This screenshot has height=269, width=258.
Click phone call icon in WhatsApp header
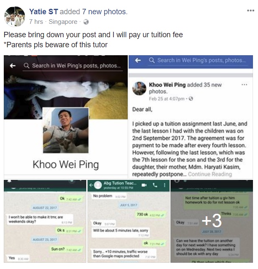coord(155,185)
